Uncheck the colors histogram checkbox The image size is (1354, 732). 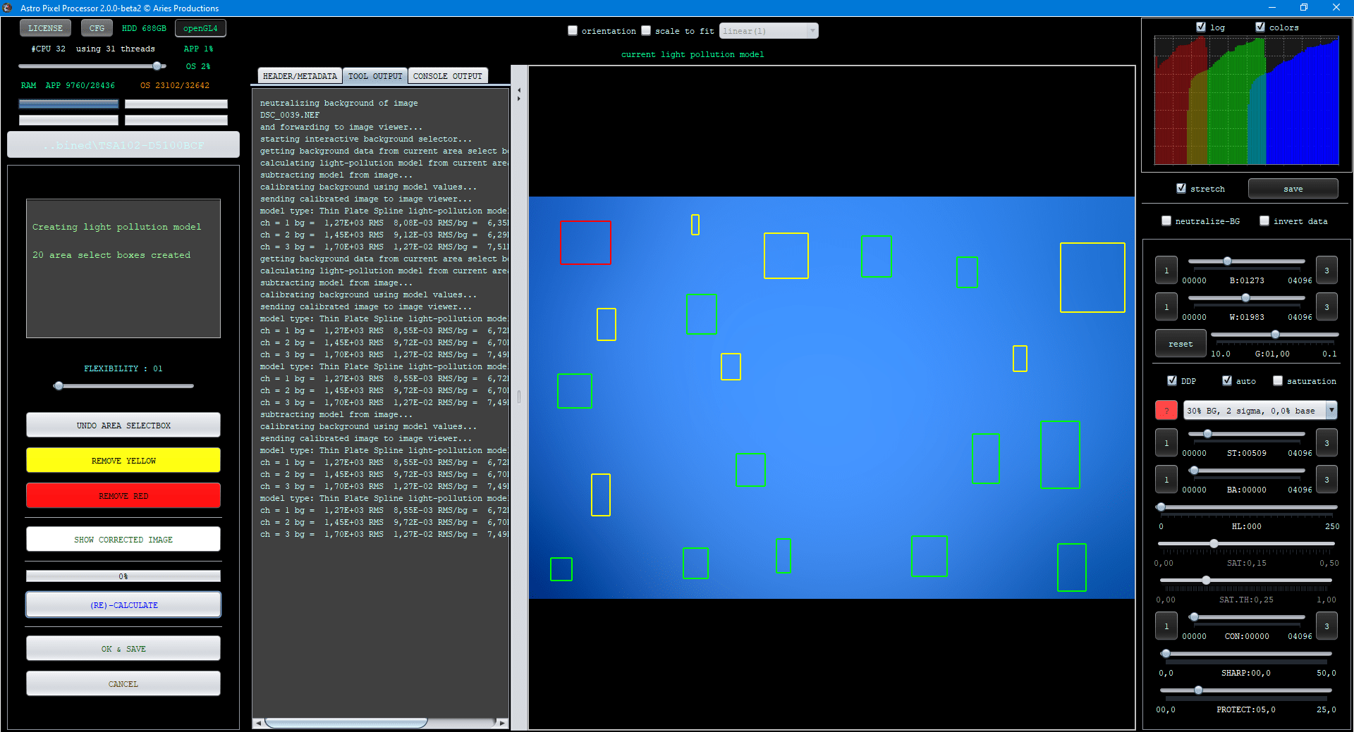pos(1260,27)
